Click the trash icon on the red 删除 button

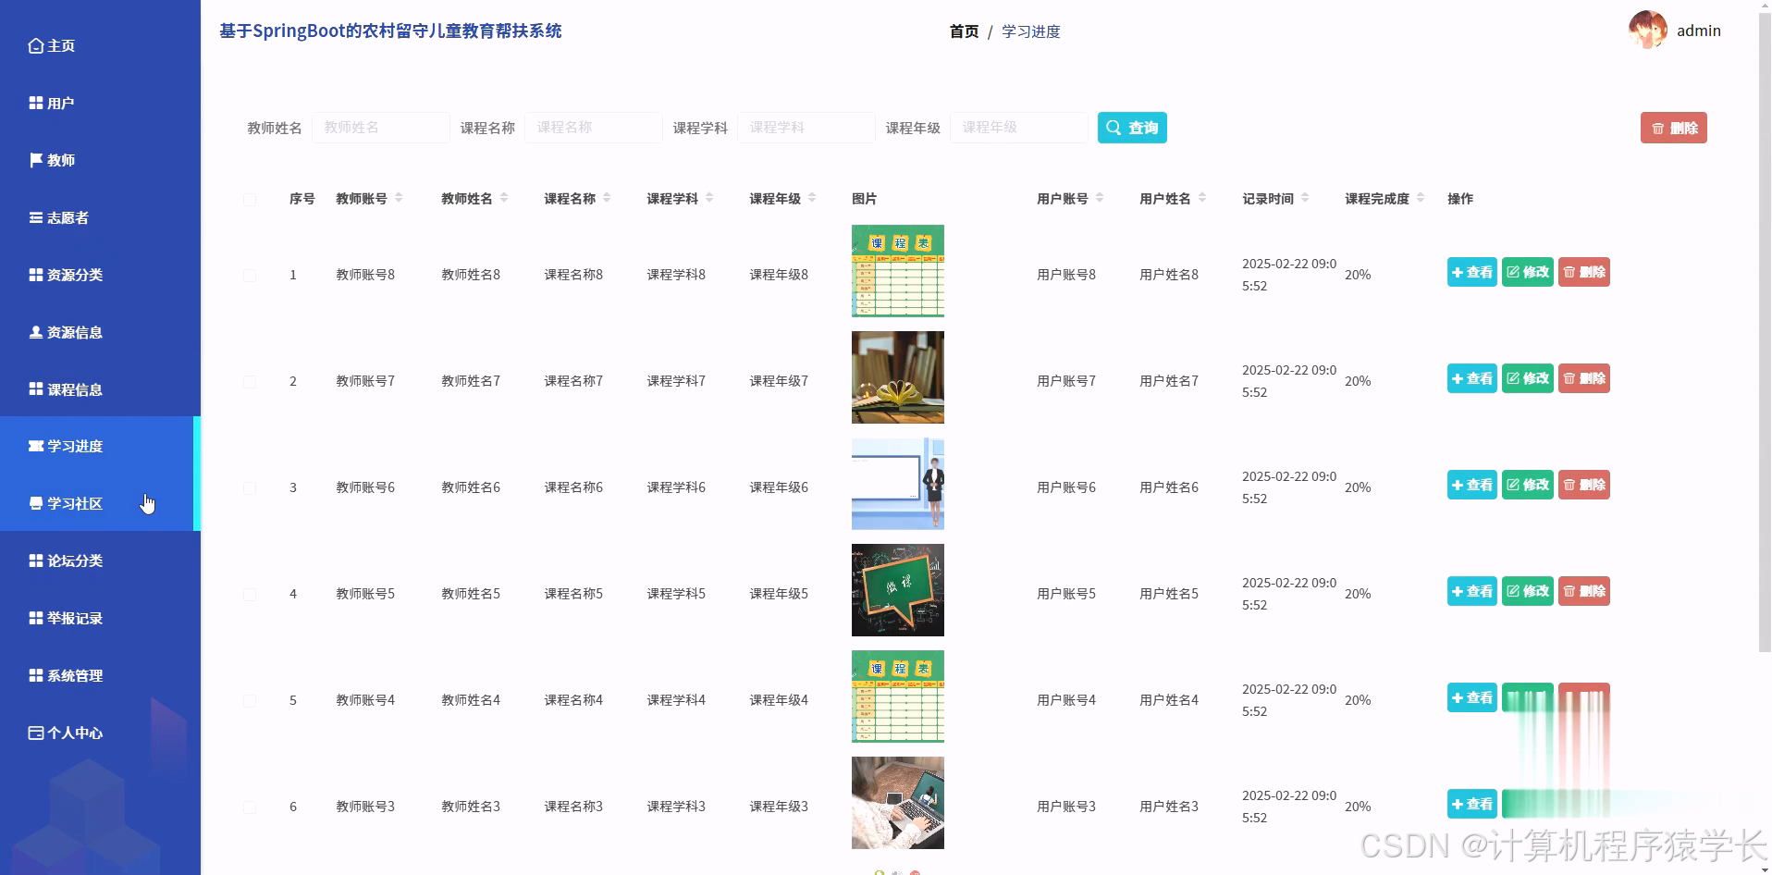pyautogui.click(x=1658, y=128)
